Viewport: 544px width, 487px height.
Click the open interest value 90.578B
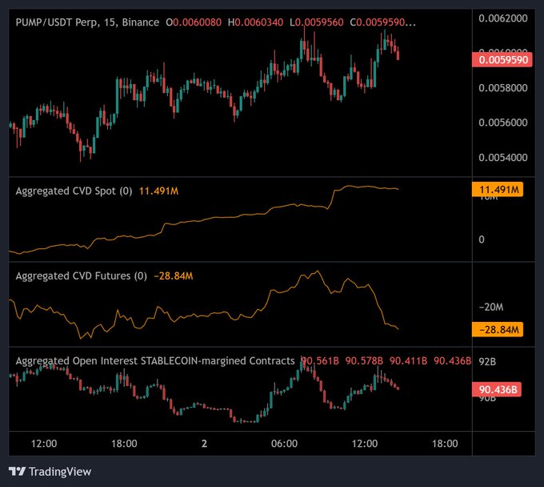pyautogui.click(x=364, y=361)
